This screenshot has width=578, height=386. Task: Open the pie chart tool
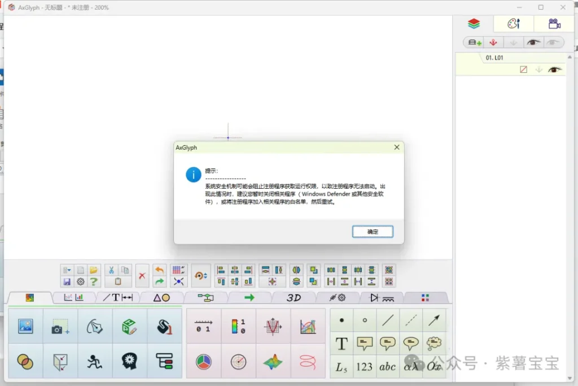203,362
